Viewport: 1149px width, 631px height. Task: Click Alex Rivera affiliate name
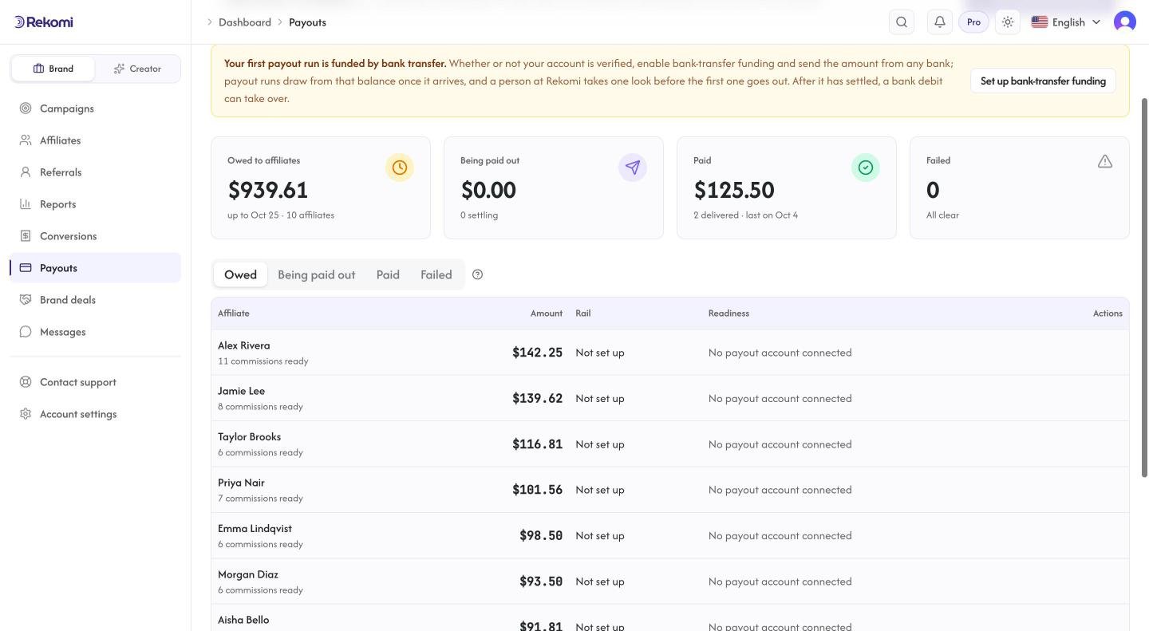click(x=244, y=345)
